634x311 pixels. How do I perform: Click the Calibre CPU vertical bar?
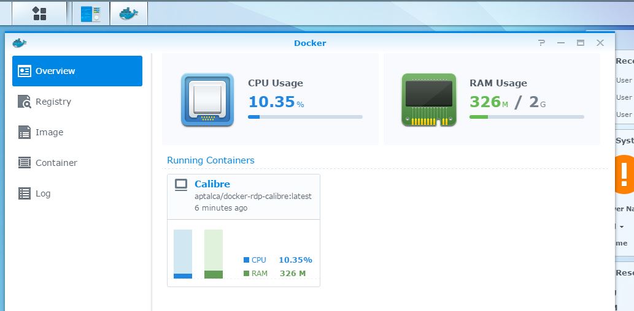[x=183, y=254]
